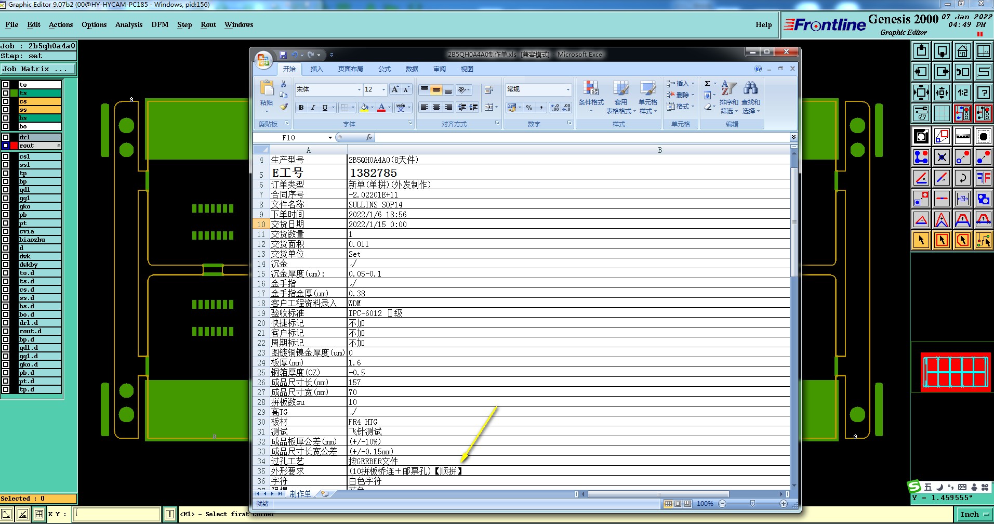The height and width of the screenshot is (524, 994).
Task: Open the DFM menu
Action: coord(160,24)
